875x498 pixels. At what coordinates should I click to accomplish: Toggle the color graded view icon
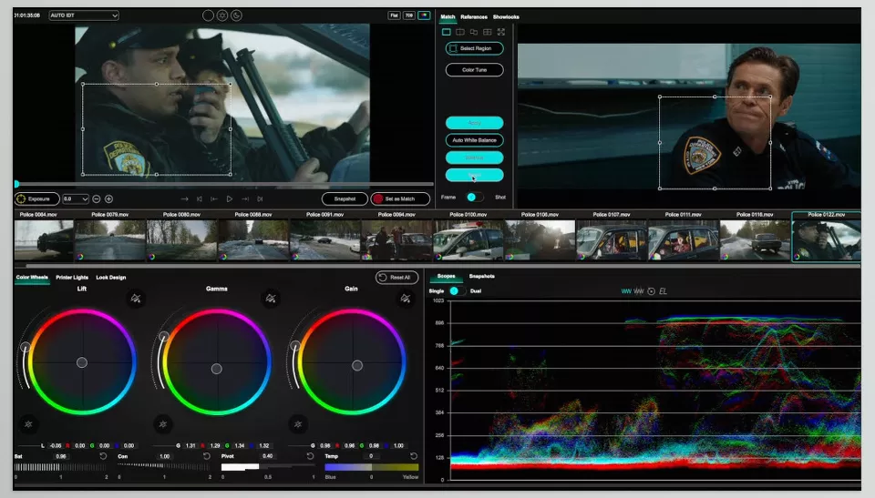(424, 15)
